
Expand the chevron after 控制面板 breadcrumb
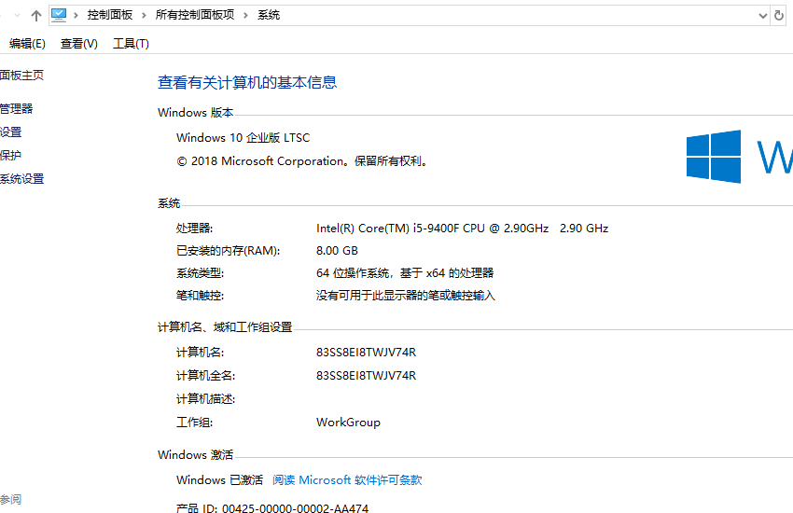[142, 15]
